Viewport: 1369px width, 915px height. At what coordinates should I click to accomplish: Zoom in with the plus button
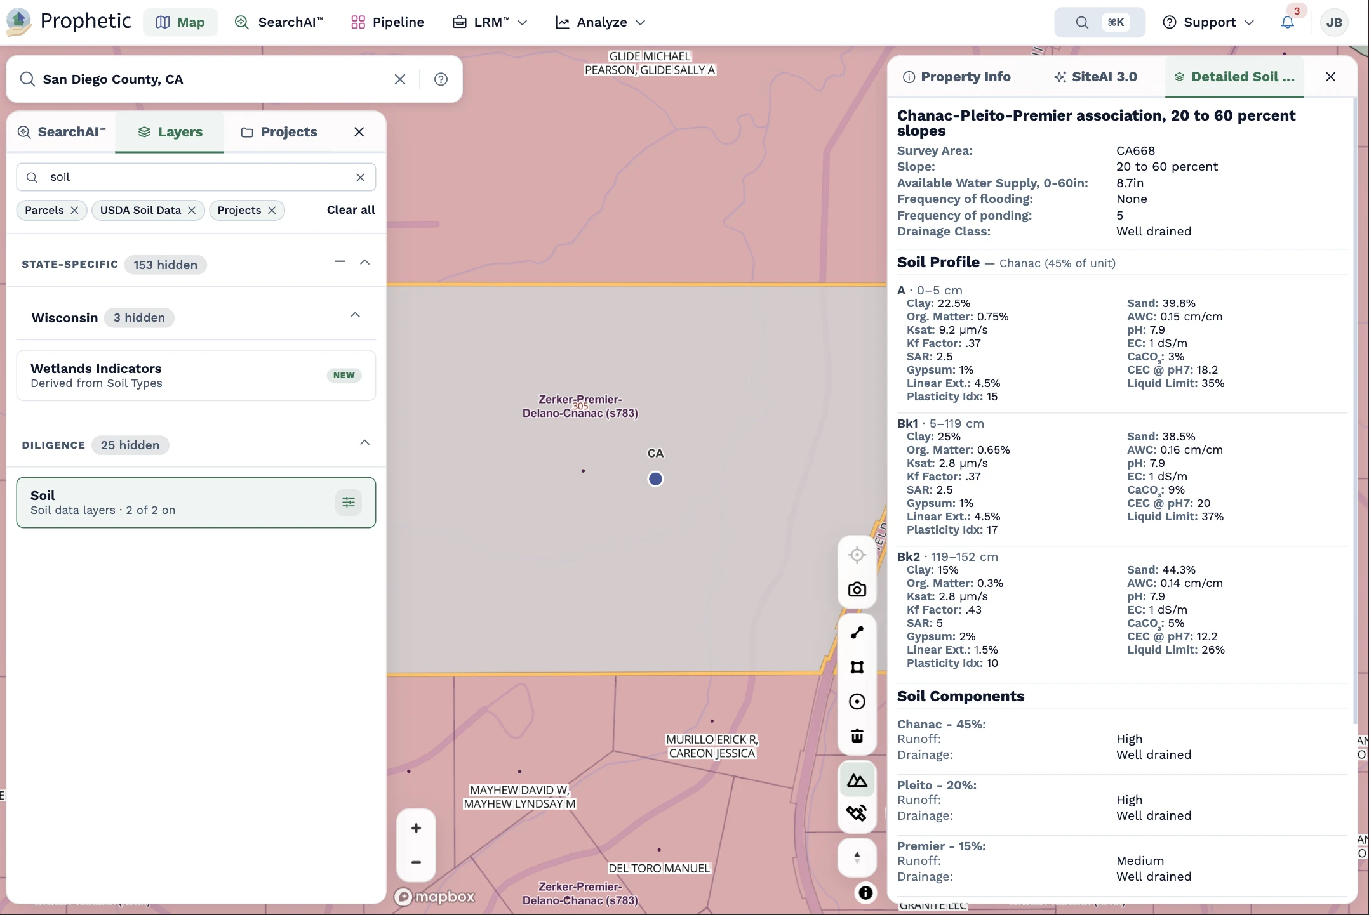tap(416, 828)
